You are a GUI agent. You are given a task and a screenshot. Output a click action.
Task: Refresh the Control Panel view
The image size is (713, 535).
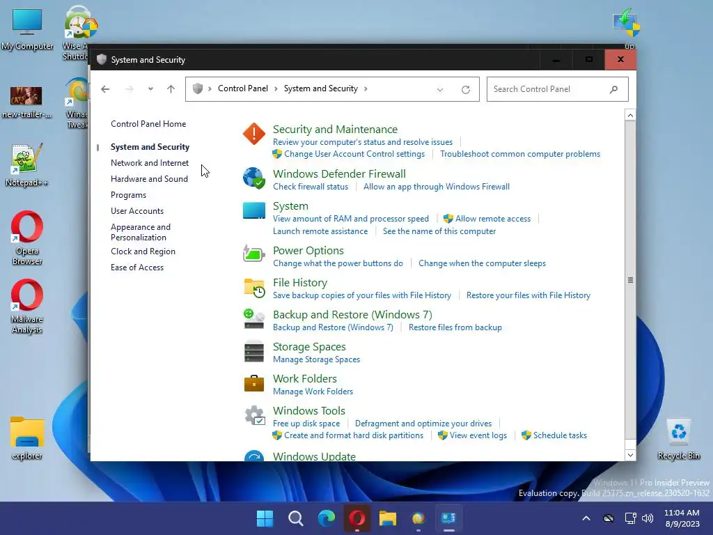[x=466, y=90]
